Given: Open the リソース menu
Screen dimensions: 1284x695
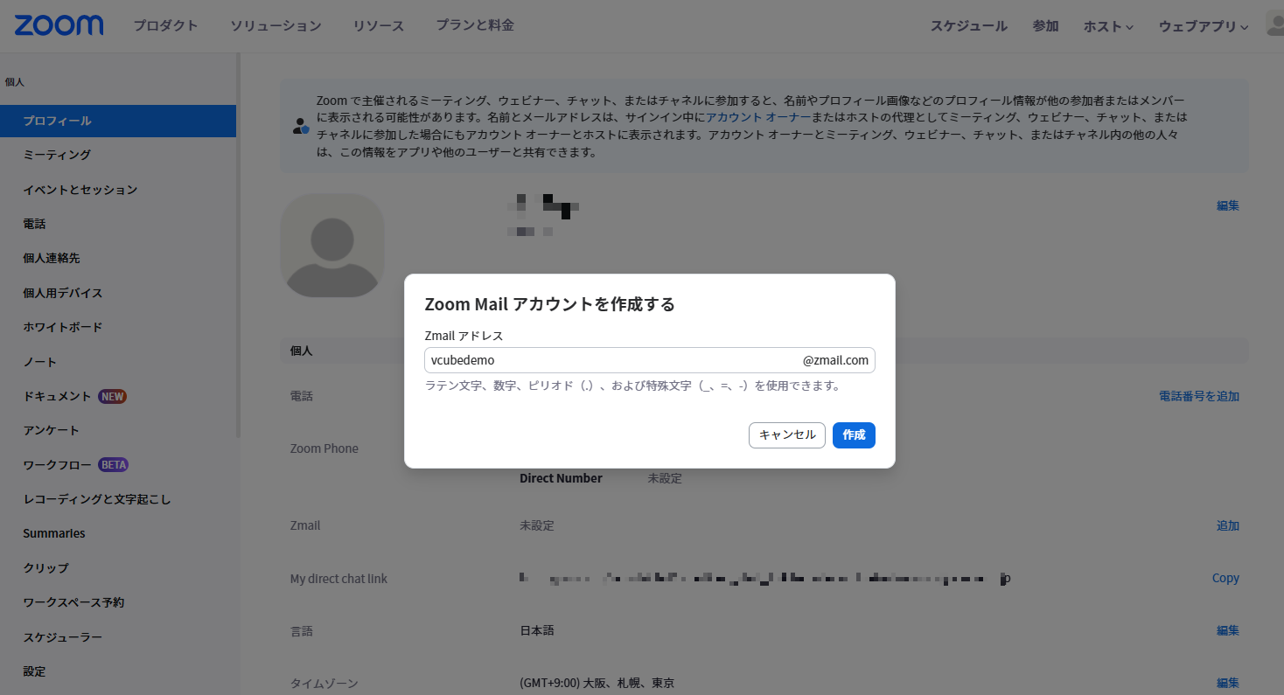Looking at the screenshot, I should [x=379, y=25].
